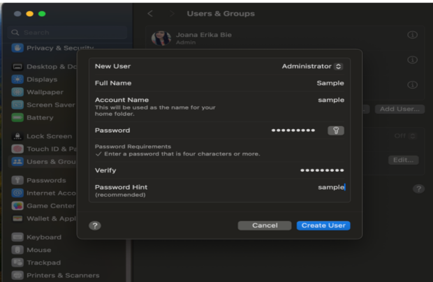Open the Keyboard settings icon
433x282 pixels.
(x=17, y=237)
